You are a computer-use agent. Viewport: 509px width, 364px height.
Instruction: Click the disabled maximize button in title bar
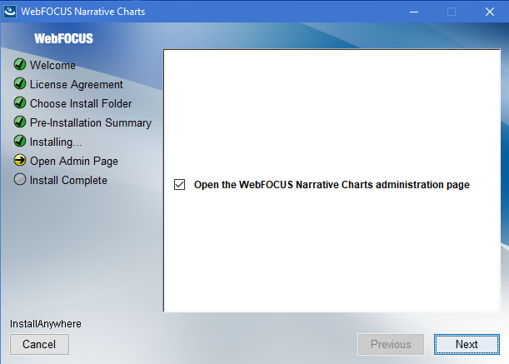(452, 12)
